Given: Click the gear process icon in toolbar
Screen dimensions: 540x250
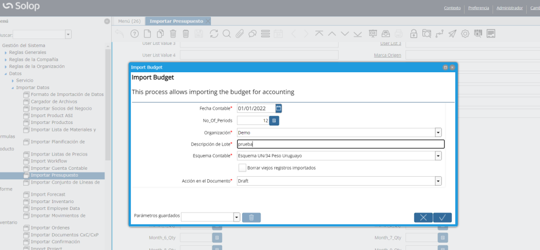Looking at the screenshot, I should tap(465, 34).
